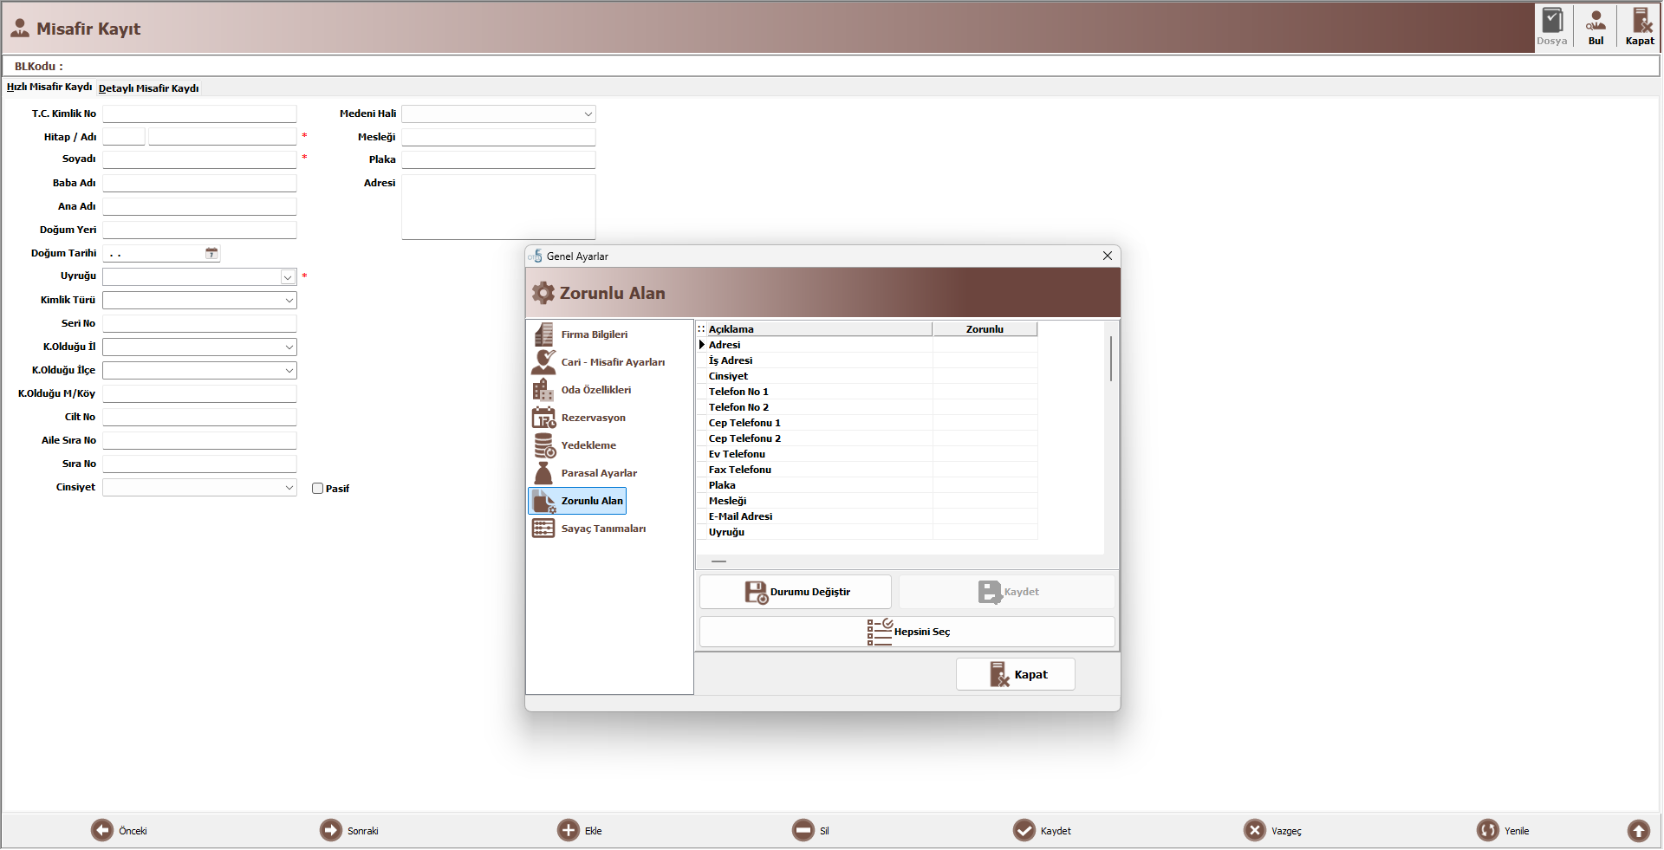Viewport: 1664px width, 850px height.
Task: Open the Rezervasyon settings icon
Action: [543, 418]
